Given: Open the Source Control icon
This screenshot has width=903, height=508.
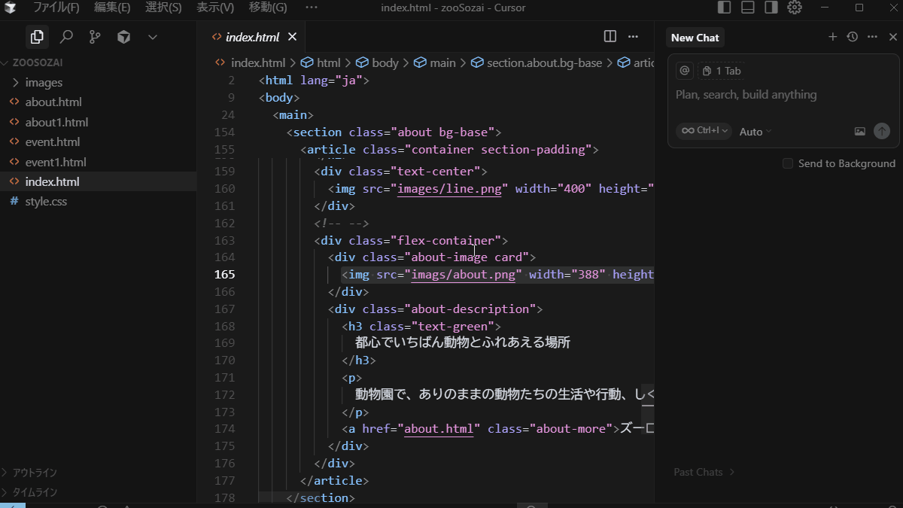Looking at the screenshot, I should (95, 37).
